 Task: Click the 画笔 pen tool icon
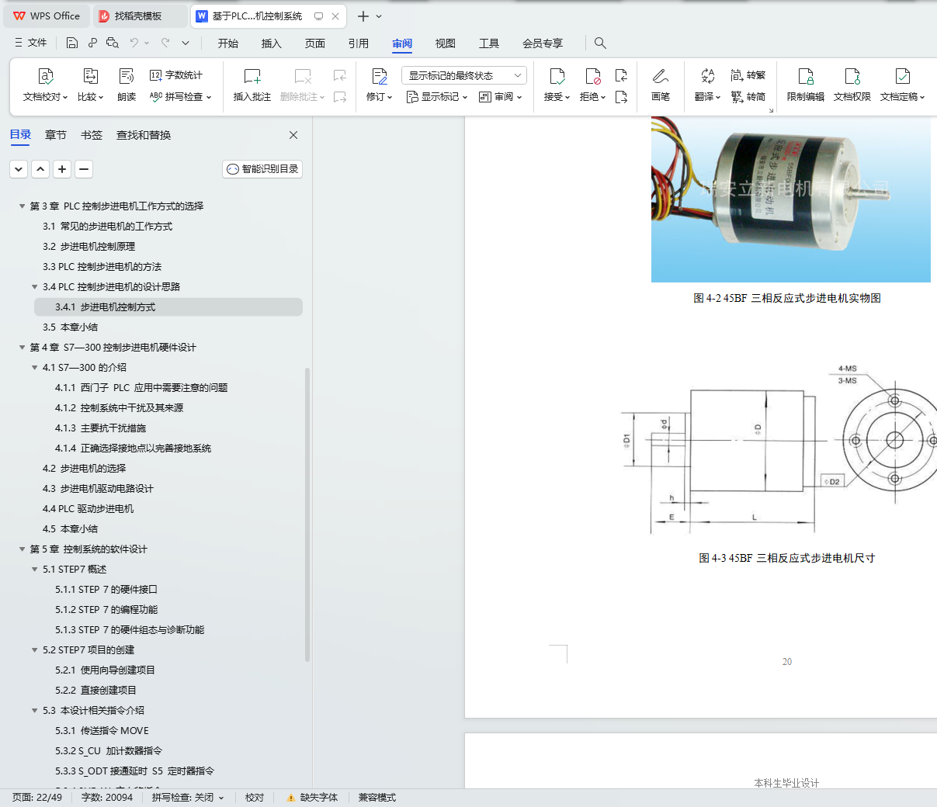[x=661, y=76]
